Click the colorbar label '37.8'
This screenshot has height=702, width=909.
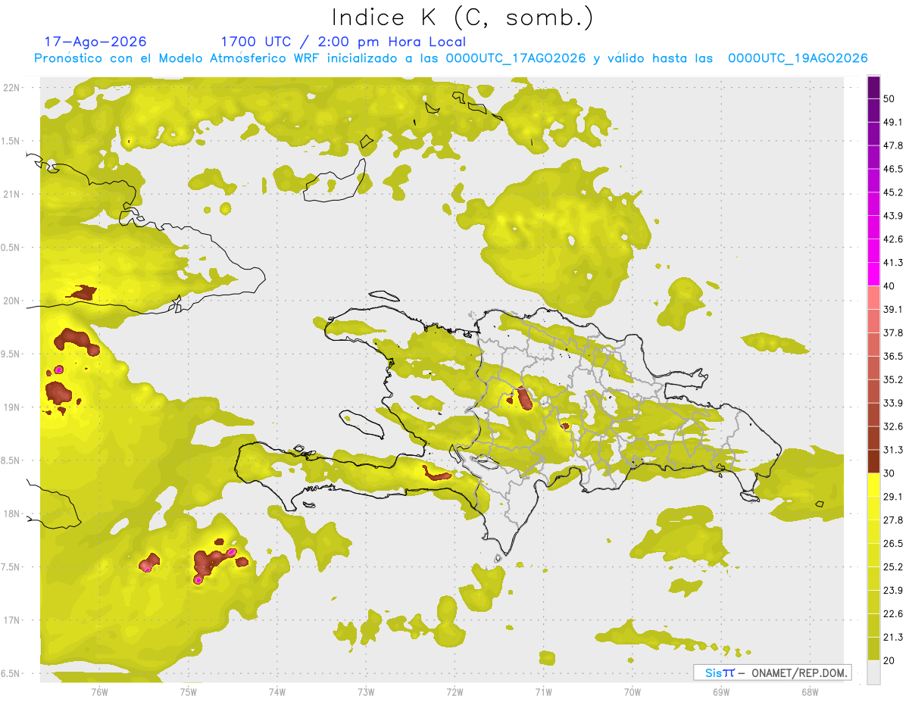tap(893, 332)
